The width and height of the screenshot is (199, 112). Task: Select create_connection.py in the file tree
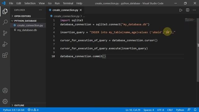coord(28,26)
